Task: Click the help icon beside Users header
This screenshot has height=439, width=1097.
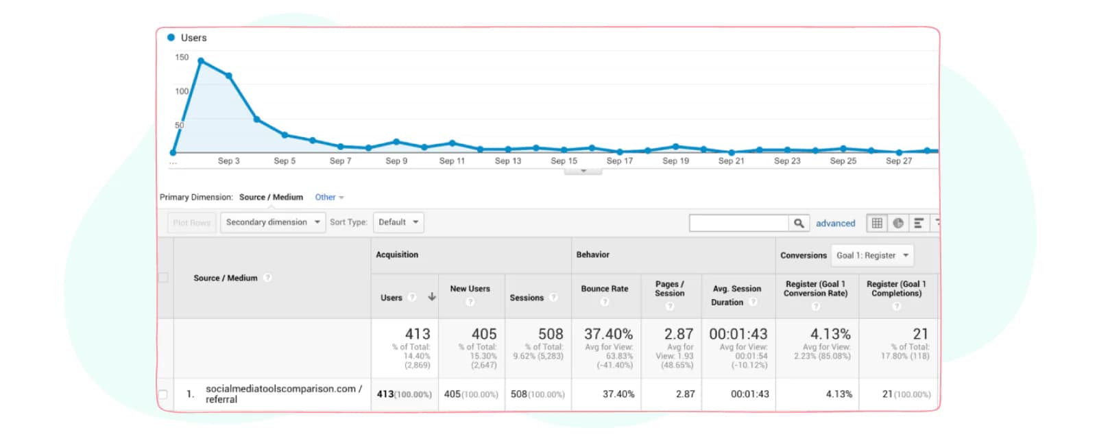Action: [412, 298]
